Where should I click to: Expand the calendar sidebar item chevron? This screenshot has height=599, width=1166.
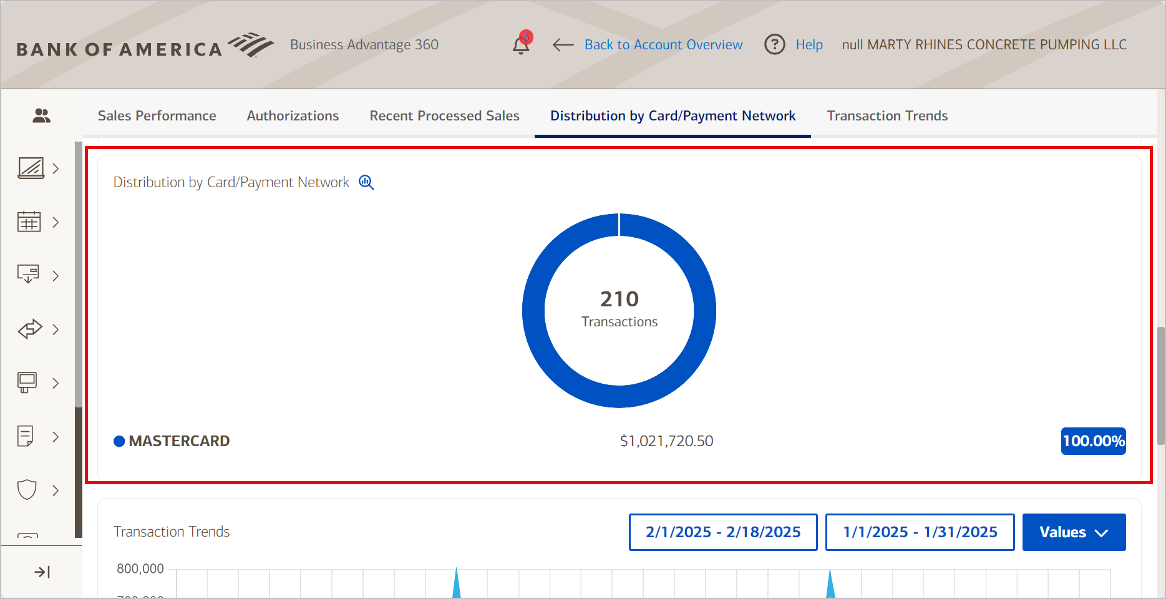(x=56, y=222)
